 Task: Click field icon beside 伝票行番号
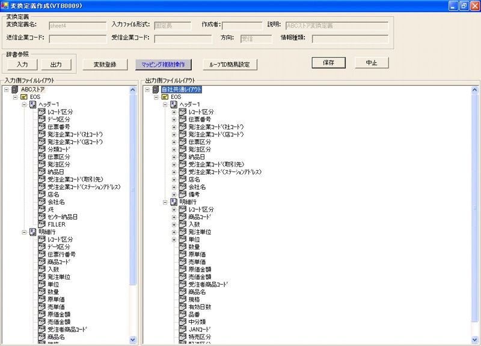pos(41,254)
